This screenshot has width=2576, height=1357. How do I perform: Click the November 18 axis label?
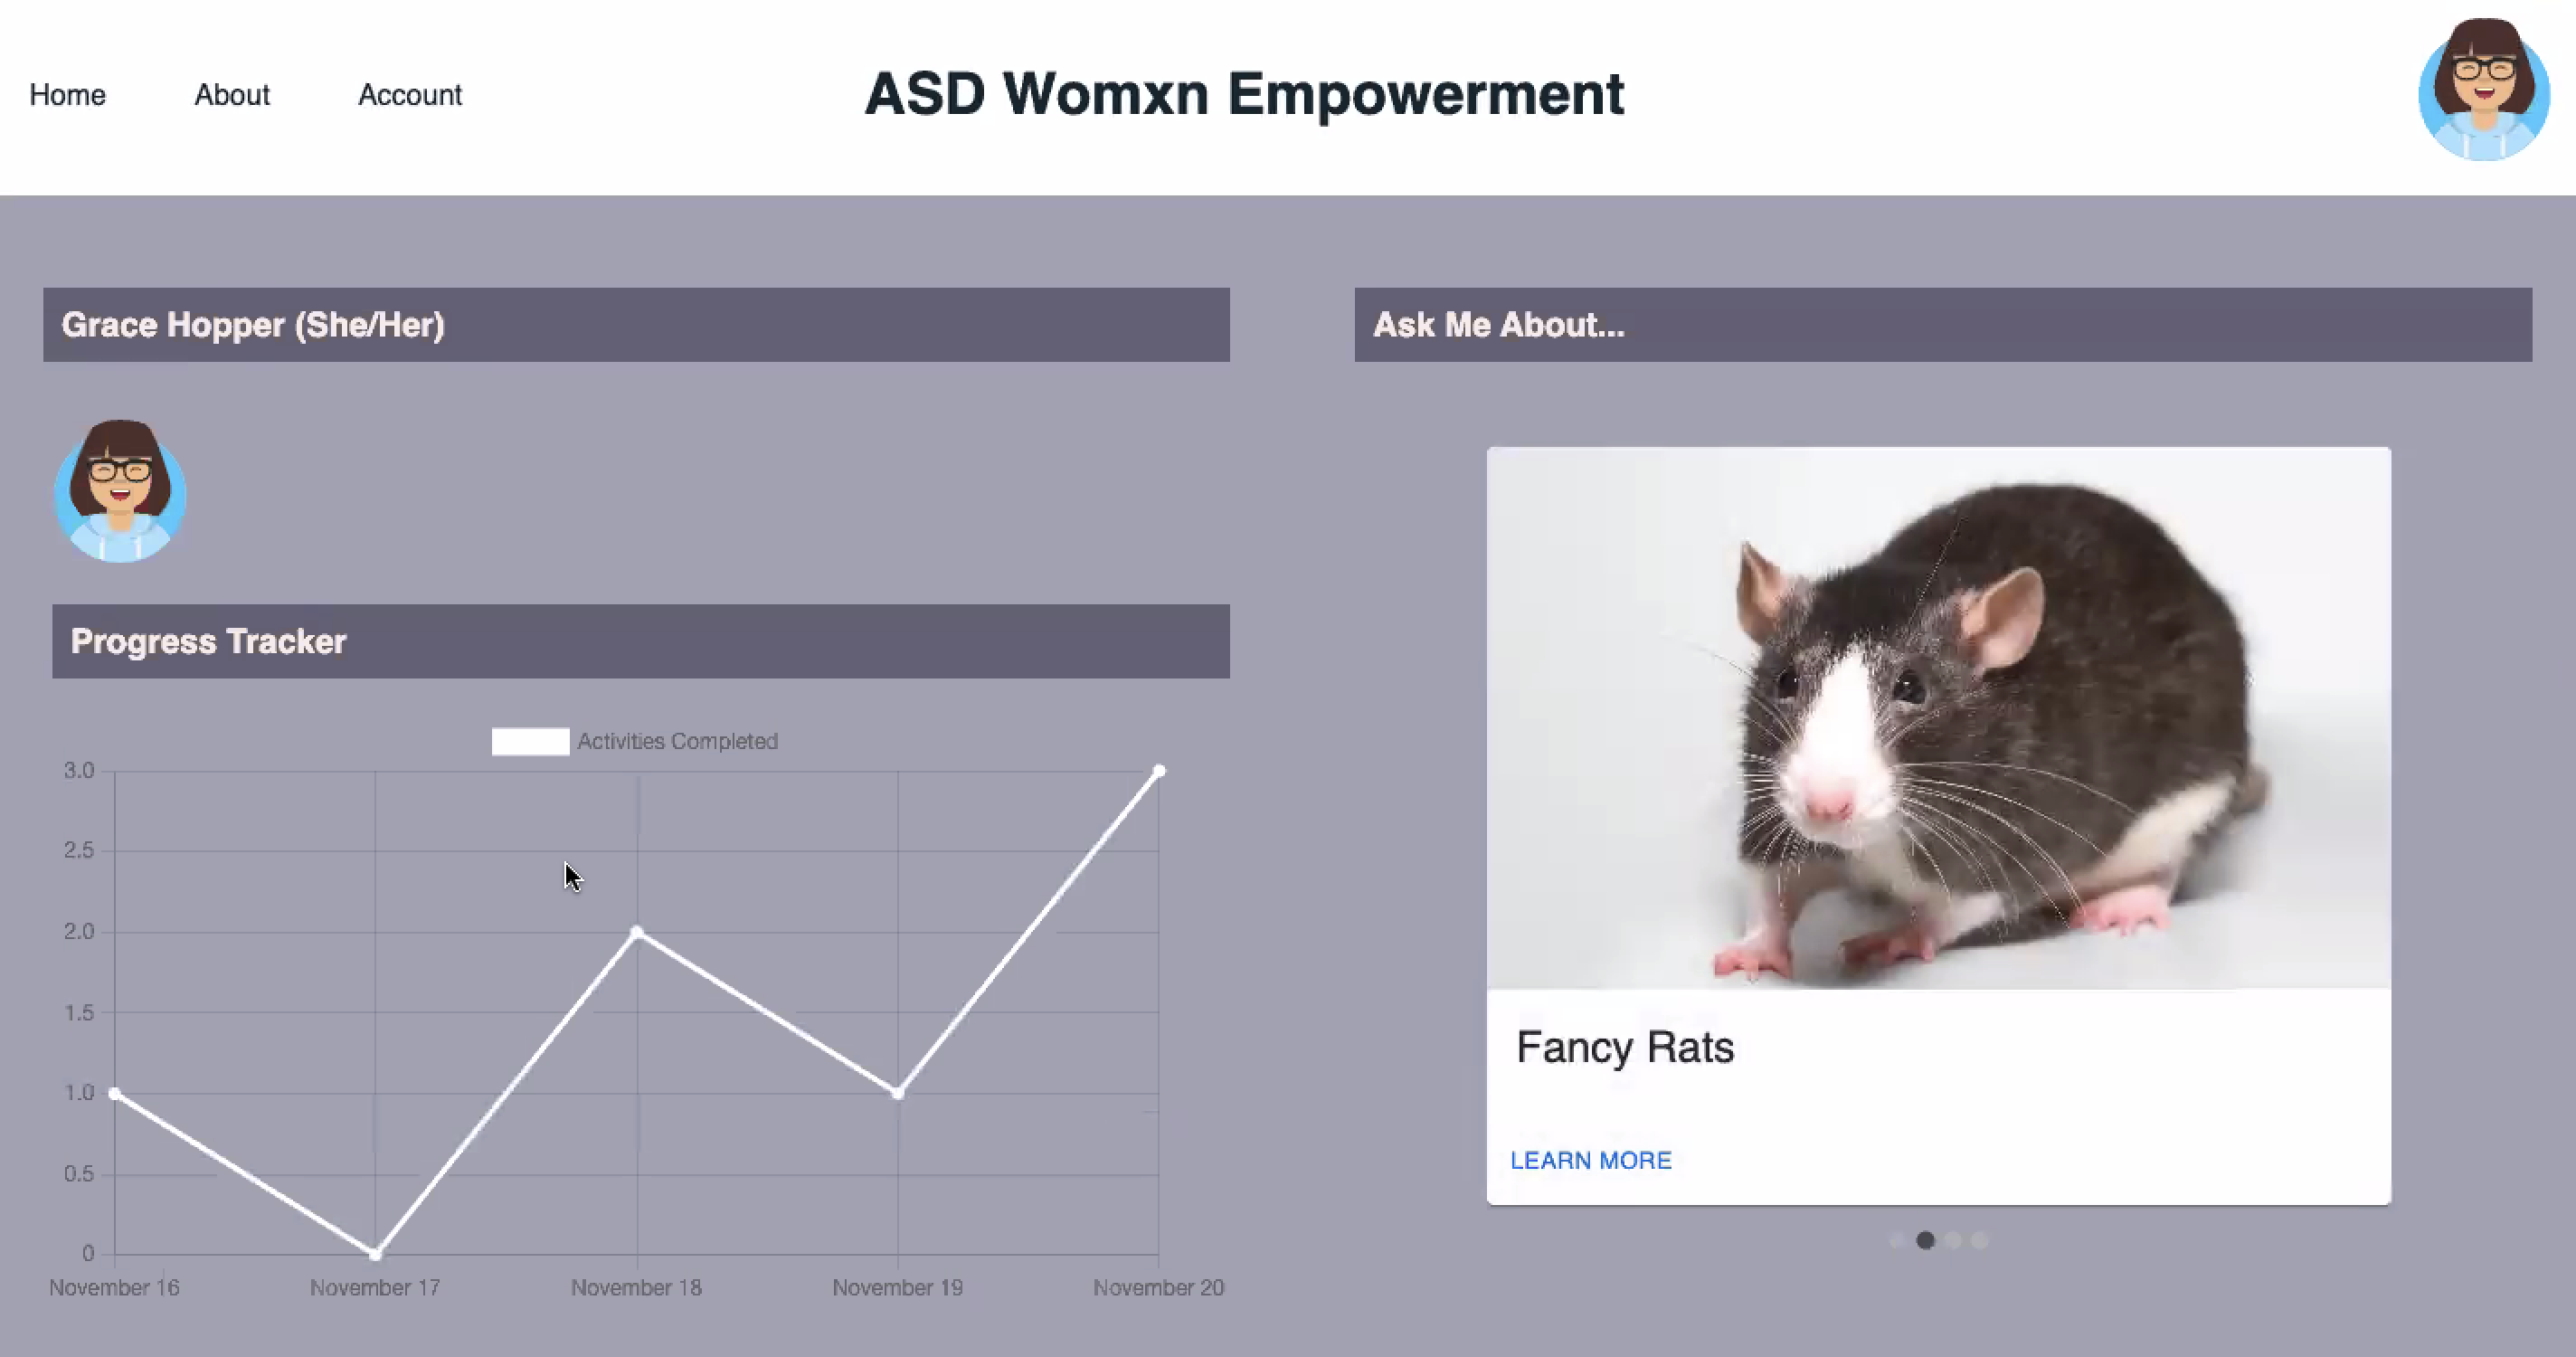tap(636, 1287)
